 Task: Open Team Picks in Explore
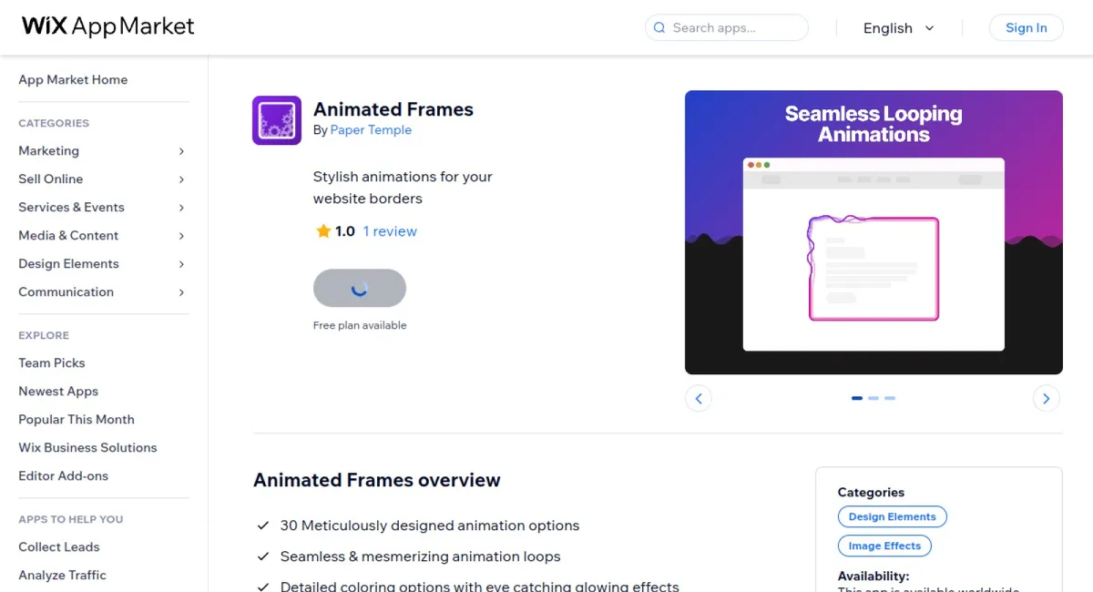click(52, 362)
